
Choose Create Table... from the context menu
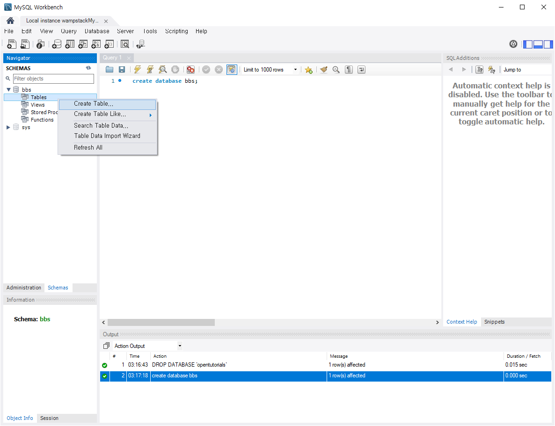click(x=107, y=104)
